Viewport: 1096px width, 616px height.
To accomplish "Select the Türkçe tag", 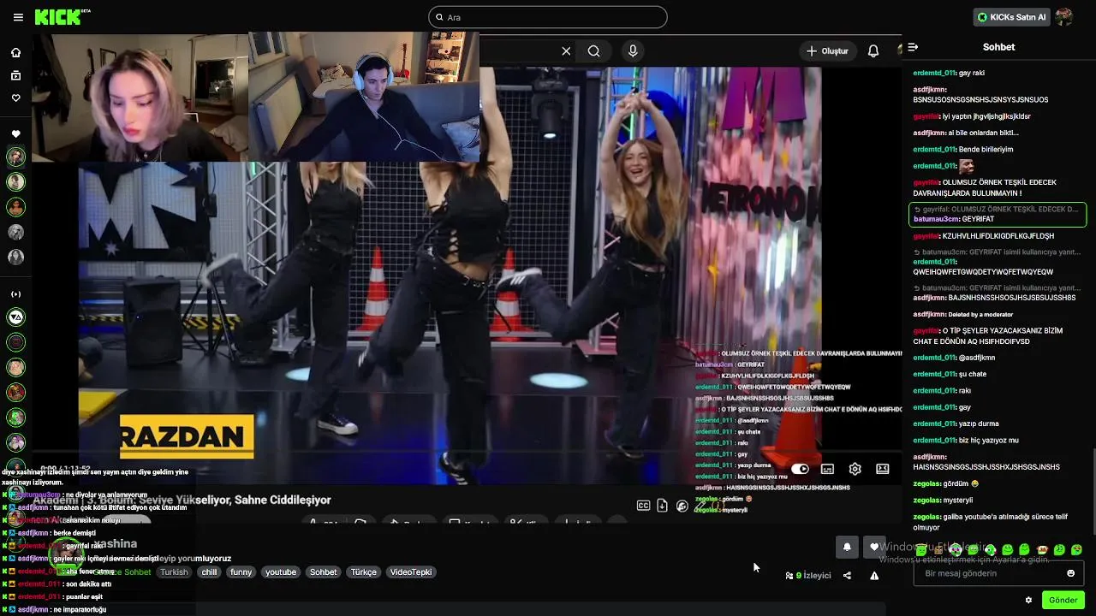I will 364,572.
